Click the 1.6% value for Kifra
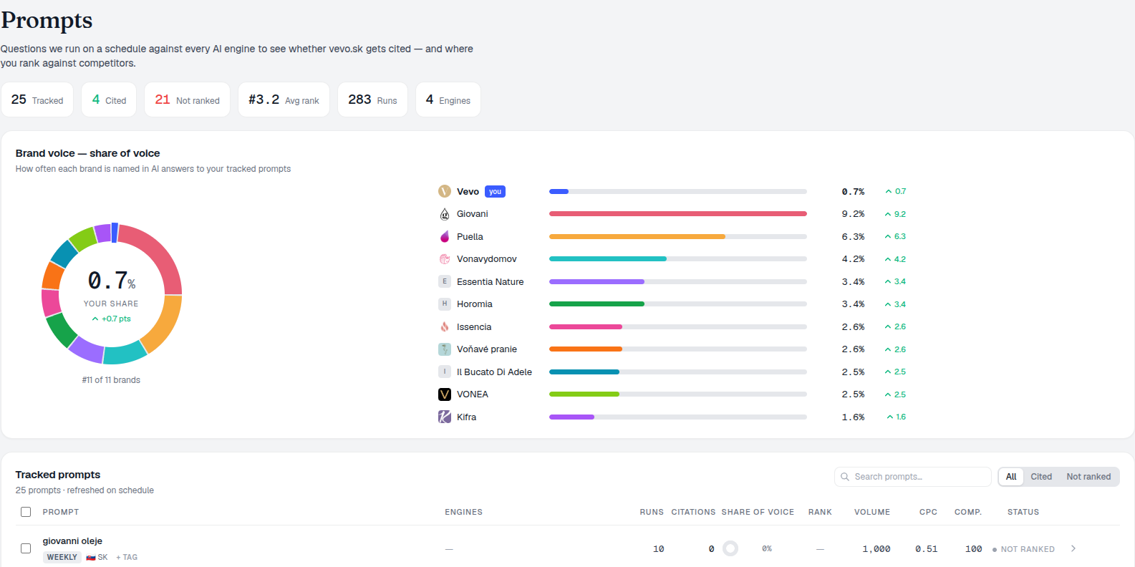This screenshot has height=567, width=1135. [x=853, y=417]
